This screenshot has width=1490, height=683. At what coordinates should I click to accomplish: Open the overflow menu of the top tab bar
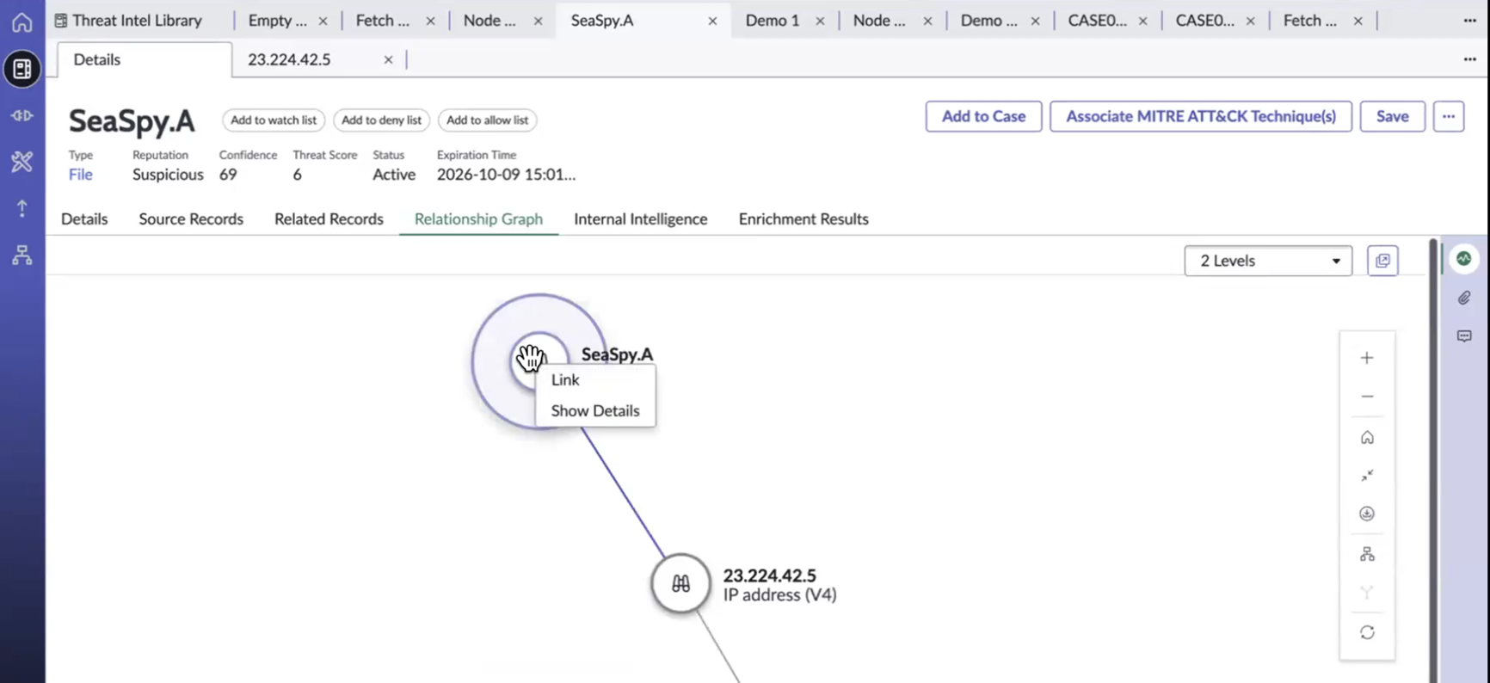click(1469, 21)
